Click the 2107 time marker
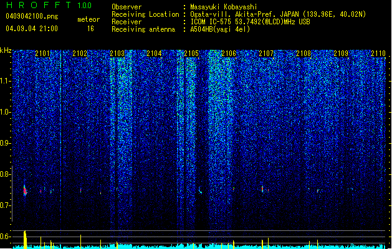The height and width of the screenshot is (249, 392). 266,54
